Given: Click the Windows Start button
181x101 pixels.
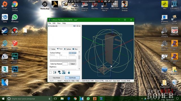Looking at the screenshot, I should pyautogui.click(x=3, y=98).
